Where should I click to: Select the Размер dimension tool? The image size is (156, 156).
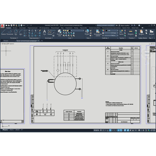[x=50, y=32]
